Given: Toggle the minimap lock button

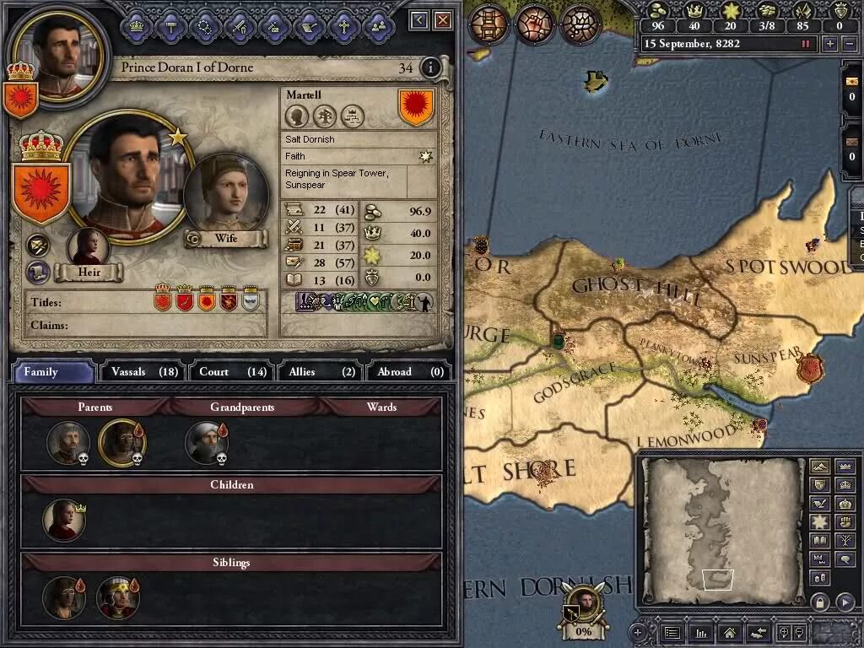Looking at the screenshot, I should coord(820,601).
